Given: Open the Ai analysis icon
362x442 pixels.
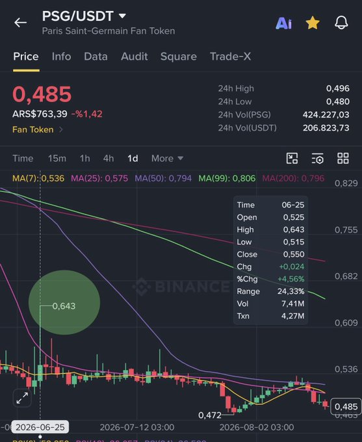Looking at the screenshot, I should coord(283,23).
